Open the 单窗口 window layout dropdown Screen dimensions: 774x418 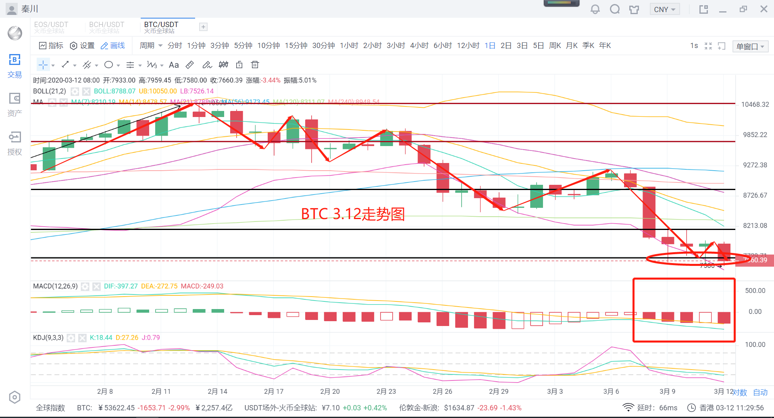point(750,46)
